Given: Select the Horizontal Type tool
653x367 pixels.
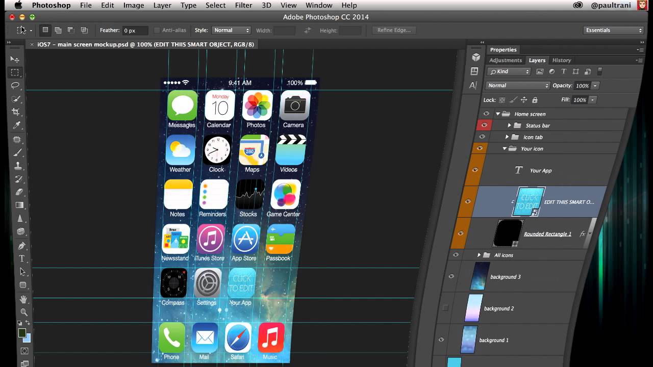Looking at the screenshot, I should click(x=22, y=259).
